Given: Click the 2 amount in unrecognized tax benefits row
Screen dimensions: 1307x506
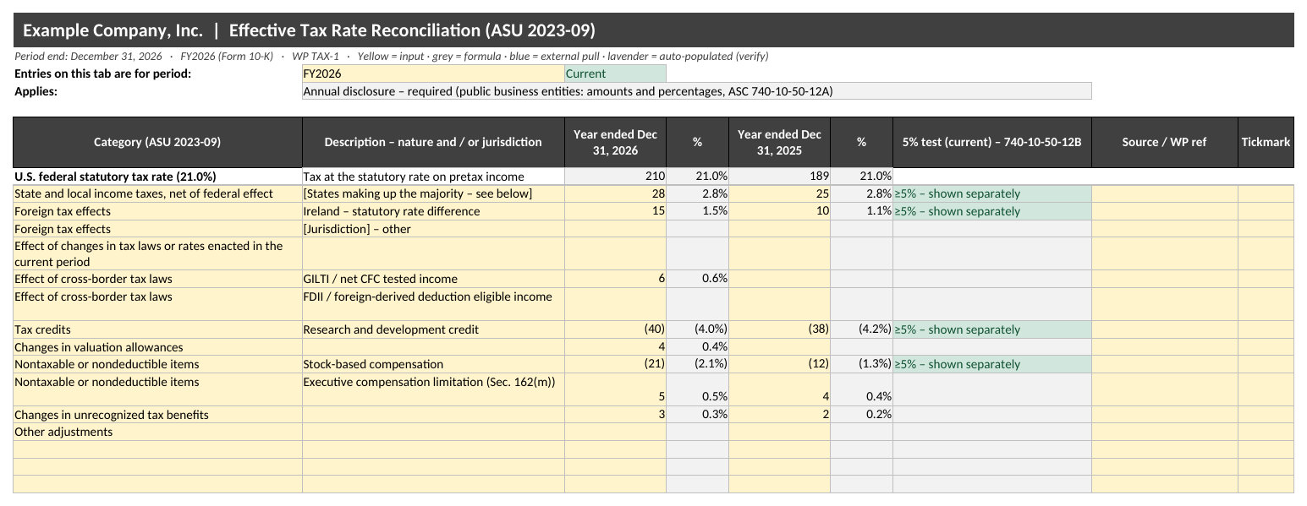Looking at the screenshot, I should click(x=779, y=415).
